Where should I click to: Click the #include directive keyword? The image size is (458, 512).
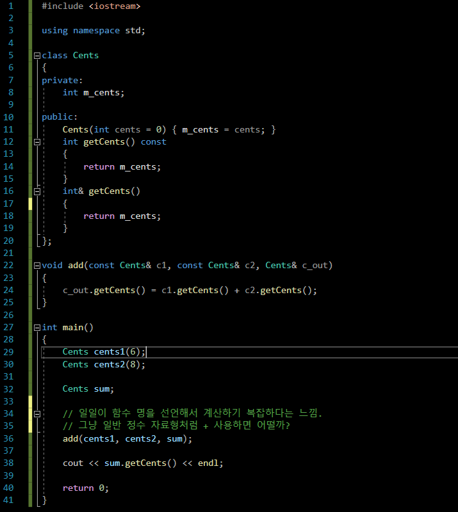click(x=62, y=6)
